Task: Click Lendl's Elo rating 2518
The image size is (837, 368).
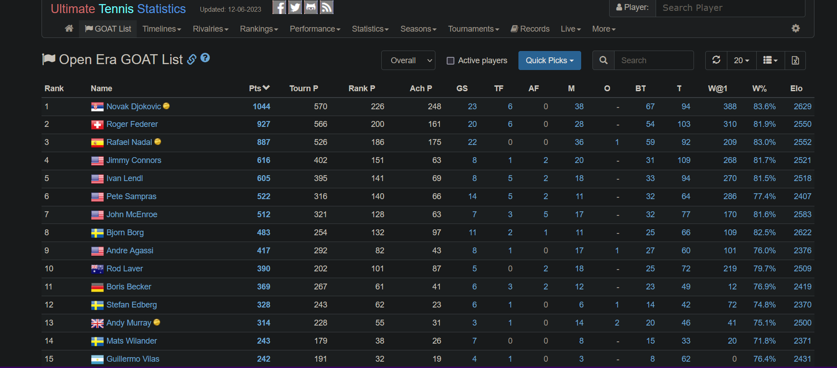Action: click(803, 178)
